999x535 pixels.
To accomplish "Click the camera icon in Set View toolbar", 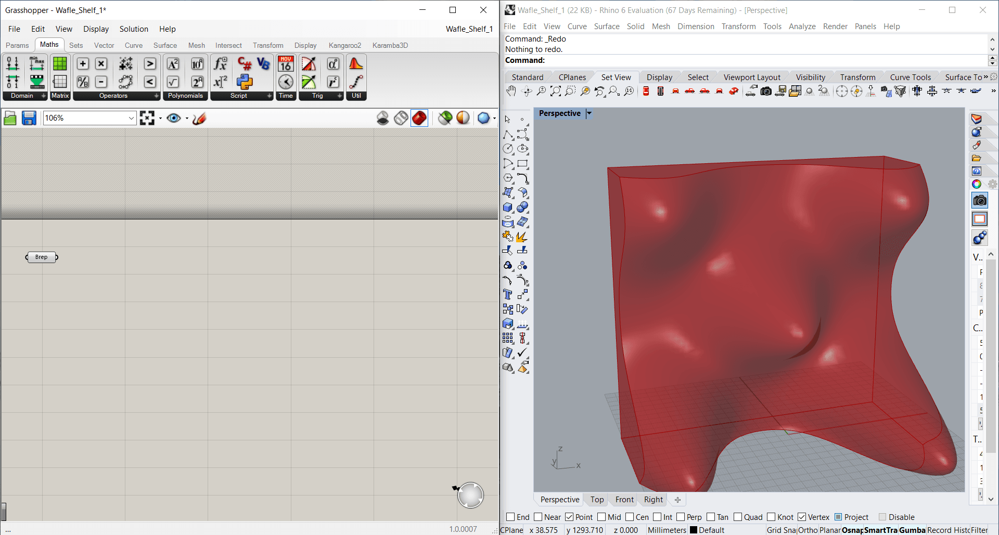I will click(766, 92).
